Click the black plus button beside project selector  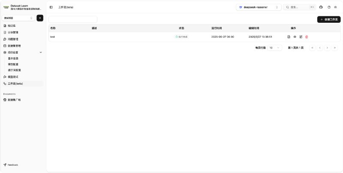40,18
